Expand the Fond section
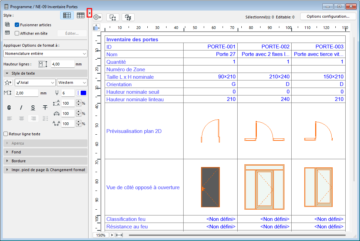 point(45,152)
